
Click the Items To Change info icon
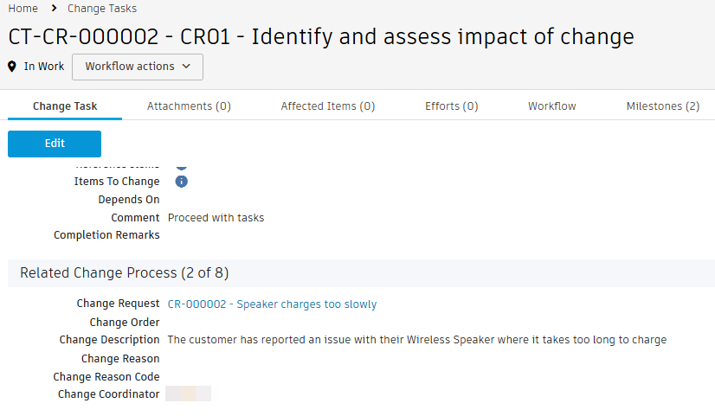pyautogui.click(x=182, y=182)
